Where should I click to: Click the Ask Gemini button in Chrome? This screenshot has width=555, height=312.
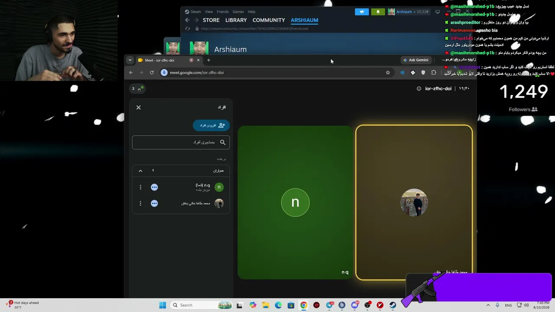[x=415, y=60]
